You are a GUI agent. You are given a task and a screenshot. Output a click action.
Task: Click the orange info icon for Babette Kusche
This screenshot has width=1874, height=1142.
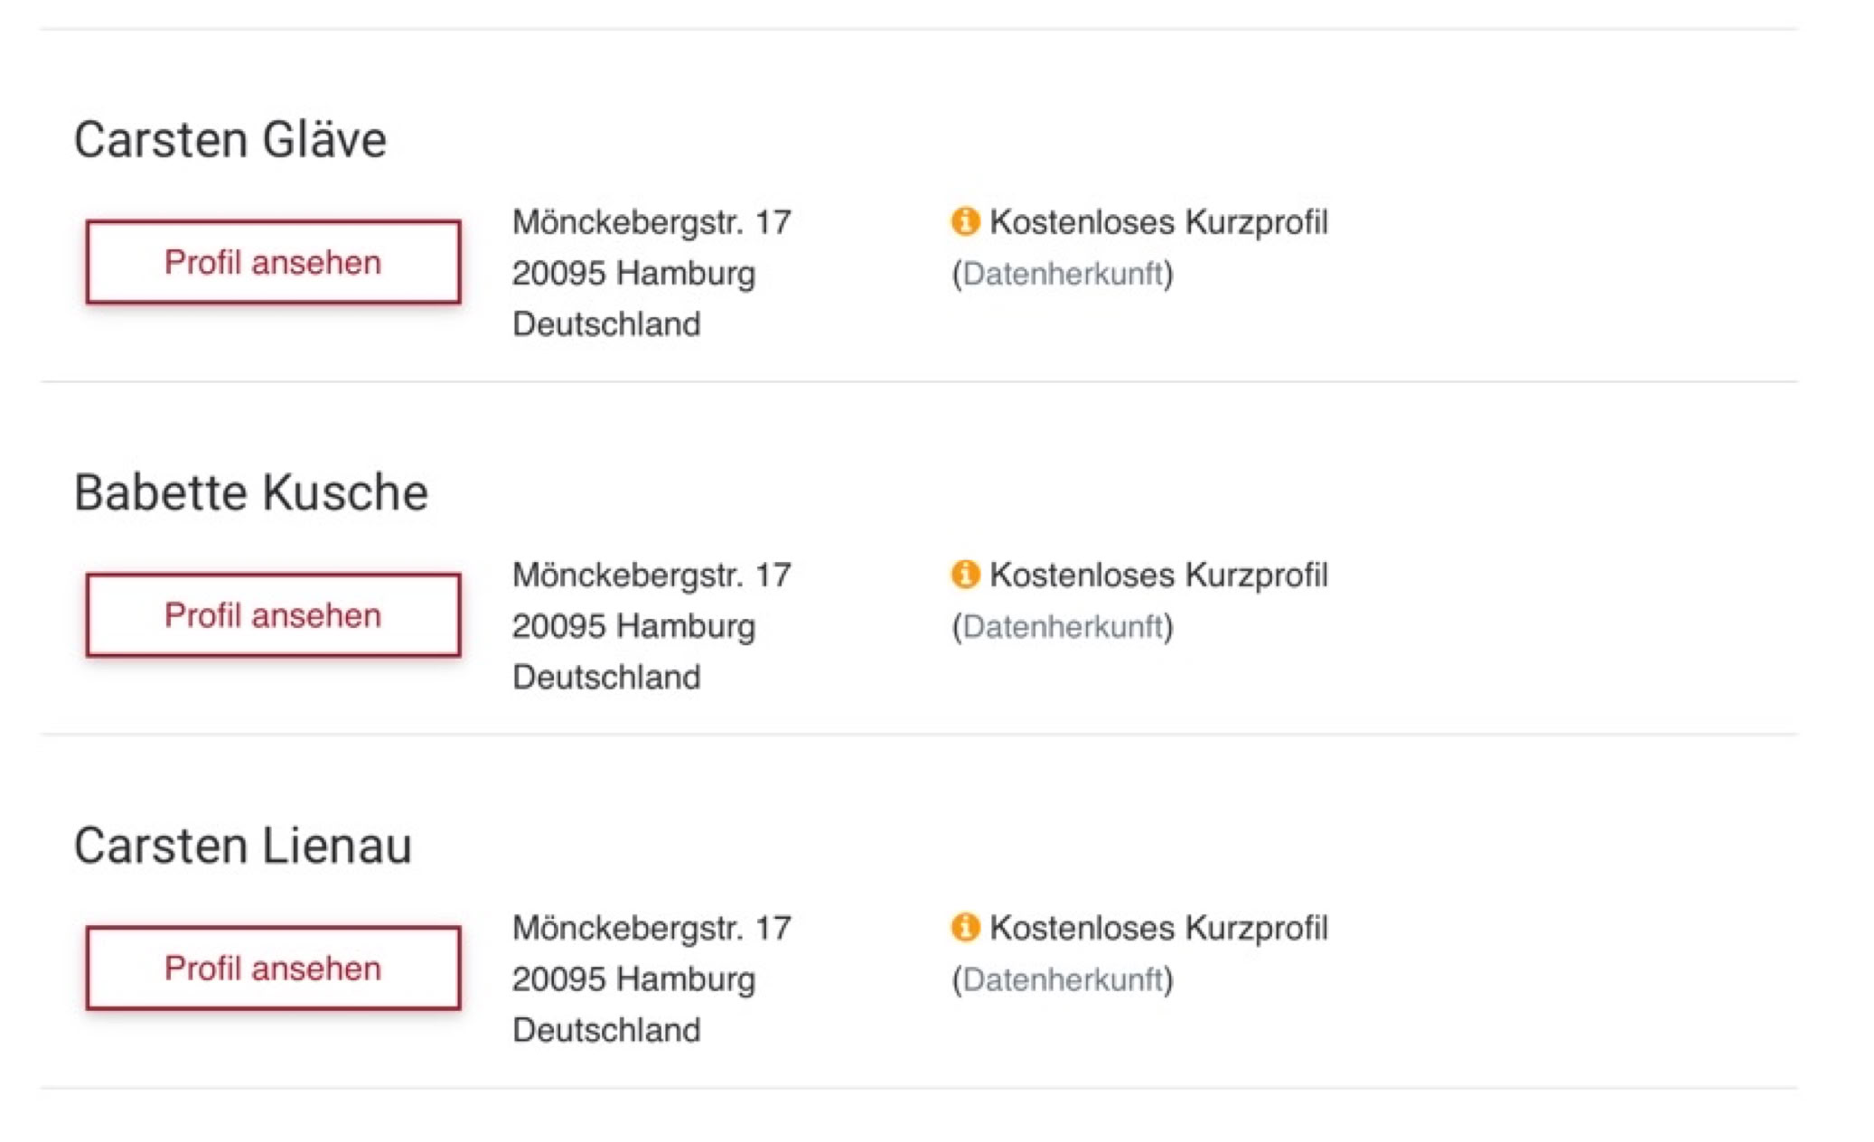tap(965, 575)
